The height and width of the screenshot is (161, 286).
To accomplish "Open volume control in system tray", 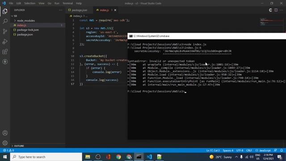I will click(252, 157).
